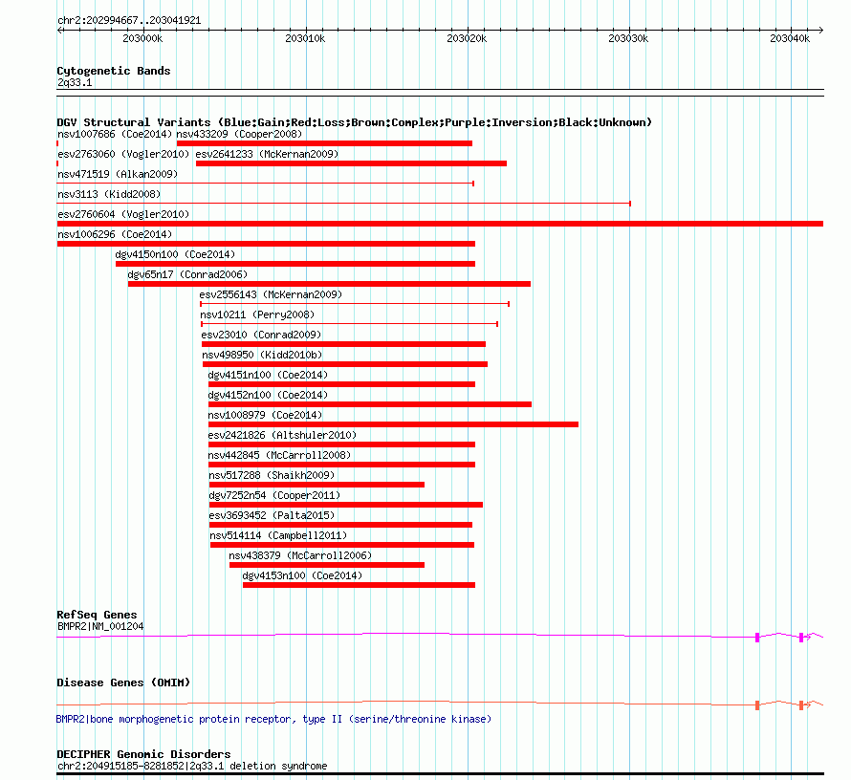Select esv2421826 (Altshuler2010) variant label
The height and width of the screenshot is (780, 851).
[282, 435]
